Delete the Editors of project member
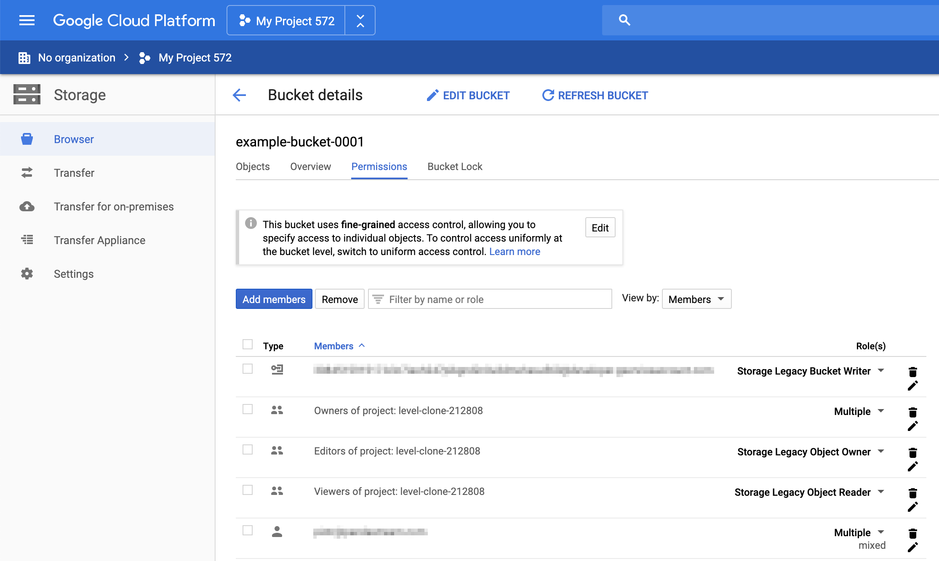Viewport: 939px width, 561px height. [x=912, y=453]
